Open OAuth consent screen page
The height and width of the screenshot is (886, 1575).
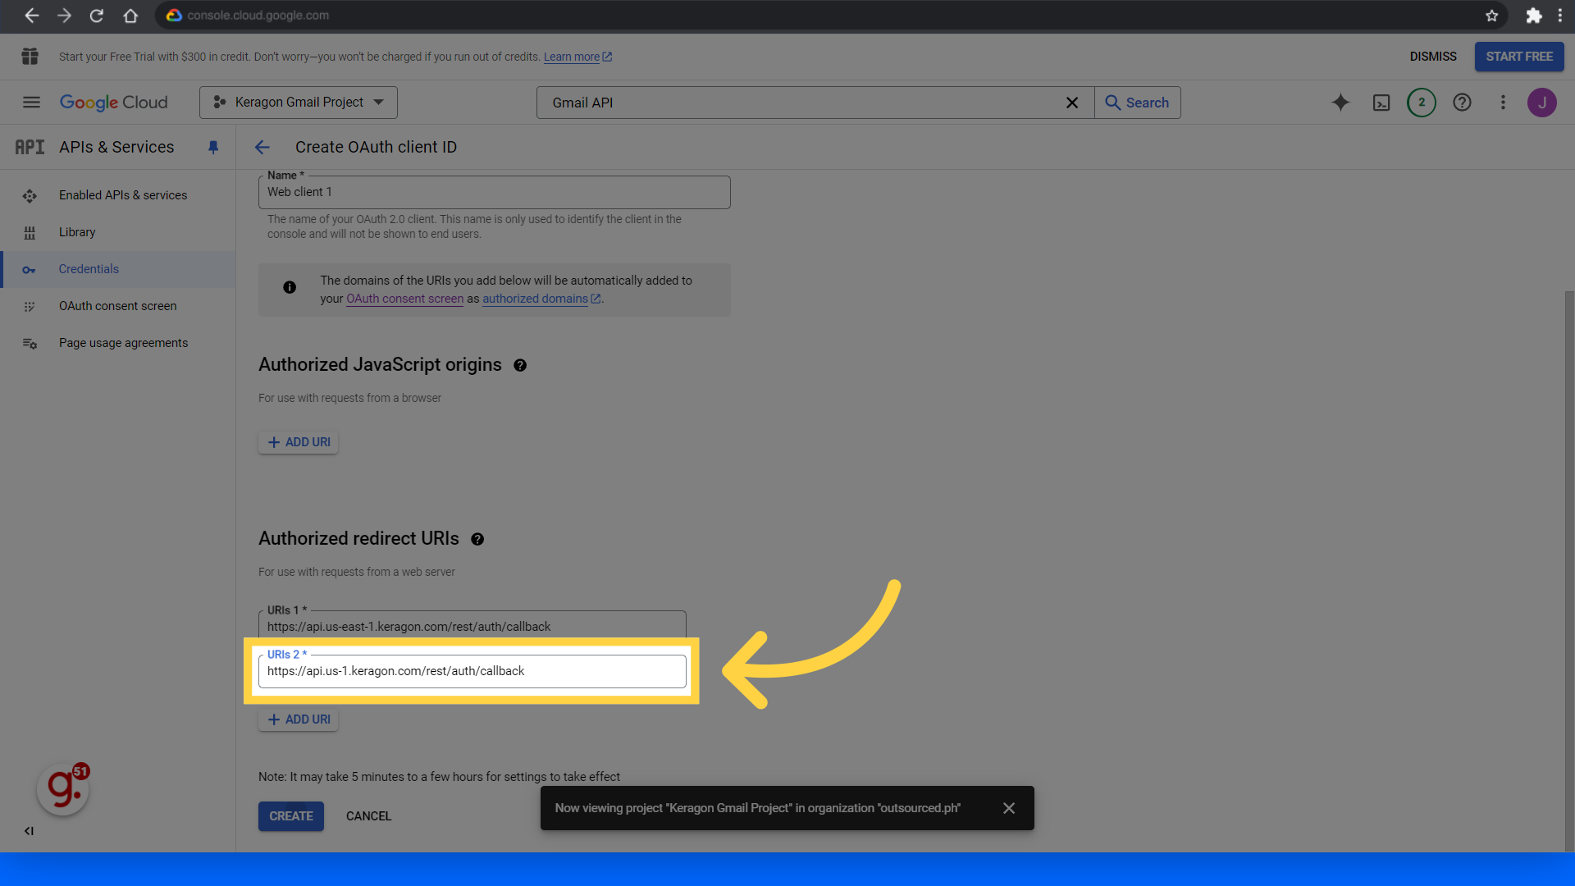click(117, 306)
